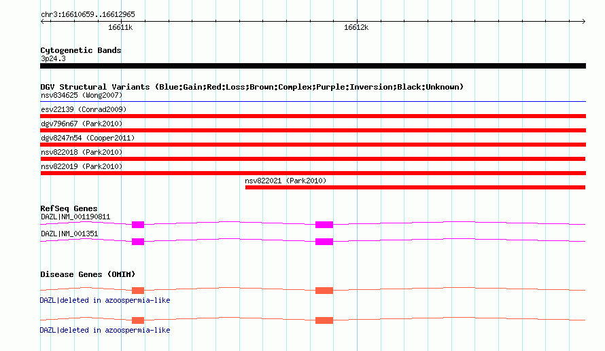
Task: Click the DAZL|NM_001190811 transcript label
Action: pos(75,217)
